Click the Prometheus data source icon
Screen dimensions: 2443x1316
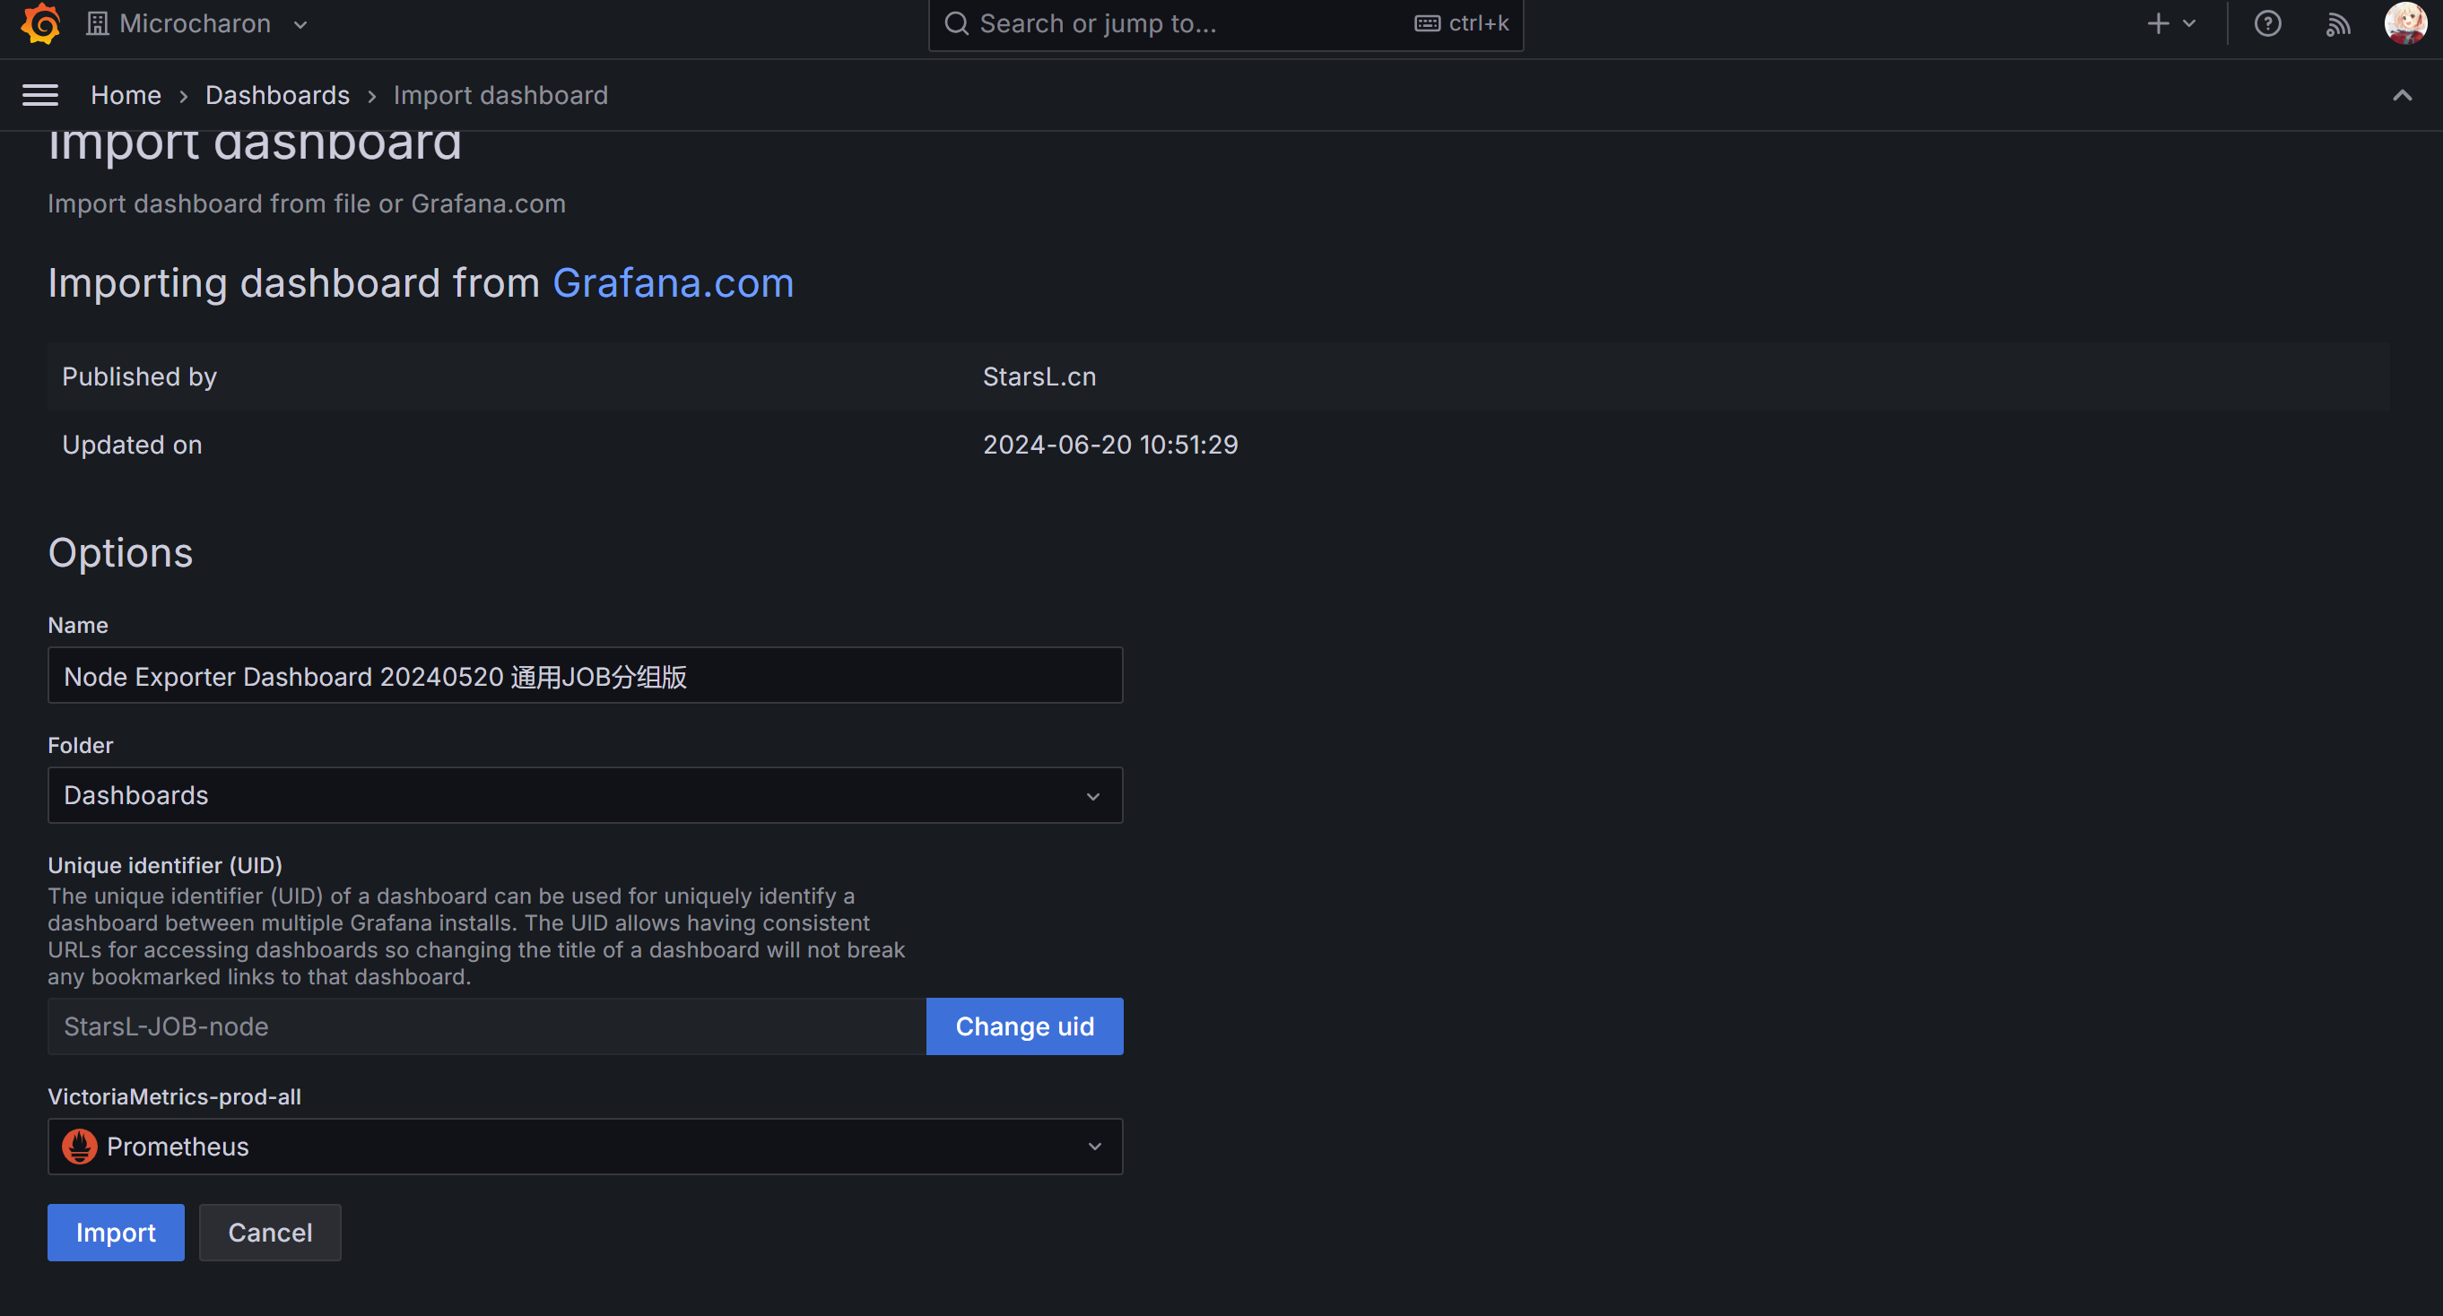point(80,1147)
